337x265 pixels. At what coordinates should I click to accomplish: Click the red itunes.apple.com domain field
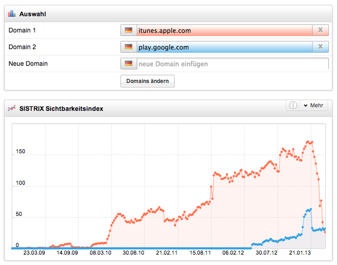[x=224, y=31]
